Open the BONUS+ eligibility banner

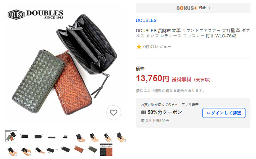(193, 8)
